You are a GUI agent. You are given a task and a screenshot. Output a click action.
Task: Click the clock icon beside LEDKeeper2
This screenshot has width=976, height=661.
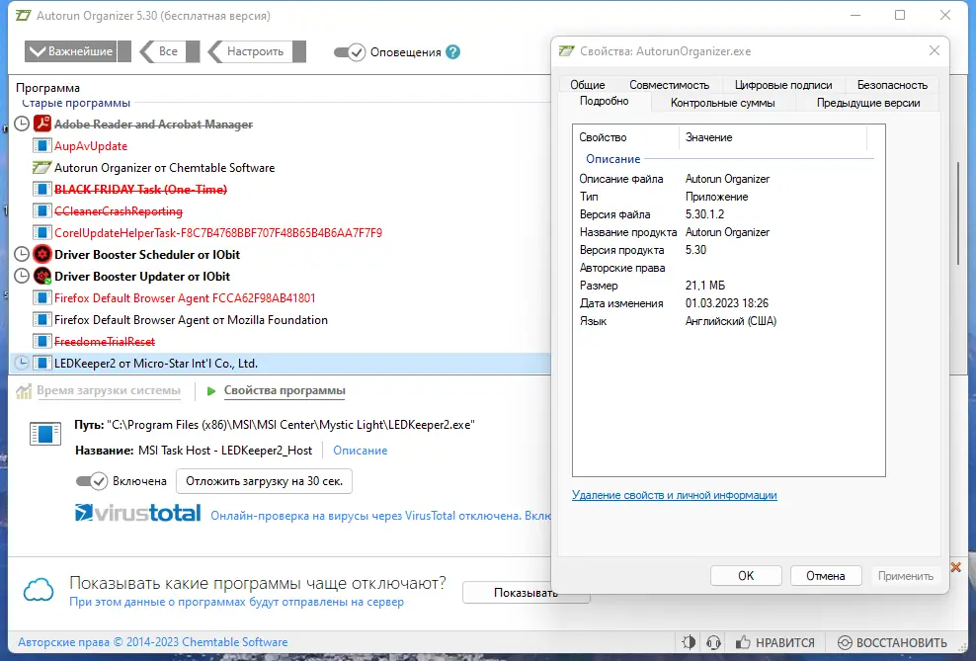point(22,363)
